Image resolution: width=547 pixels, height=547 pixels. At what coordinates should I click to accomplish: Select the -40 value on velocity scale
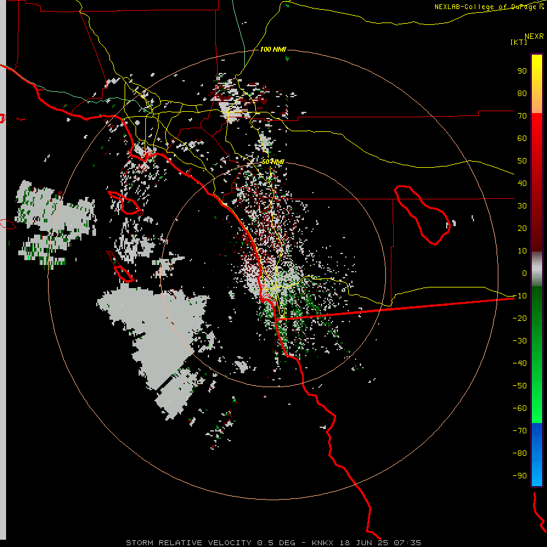pos(520,363)
